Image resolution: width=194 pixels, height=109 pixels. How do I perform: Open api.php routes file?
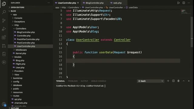(30, 99)
